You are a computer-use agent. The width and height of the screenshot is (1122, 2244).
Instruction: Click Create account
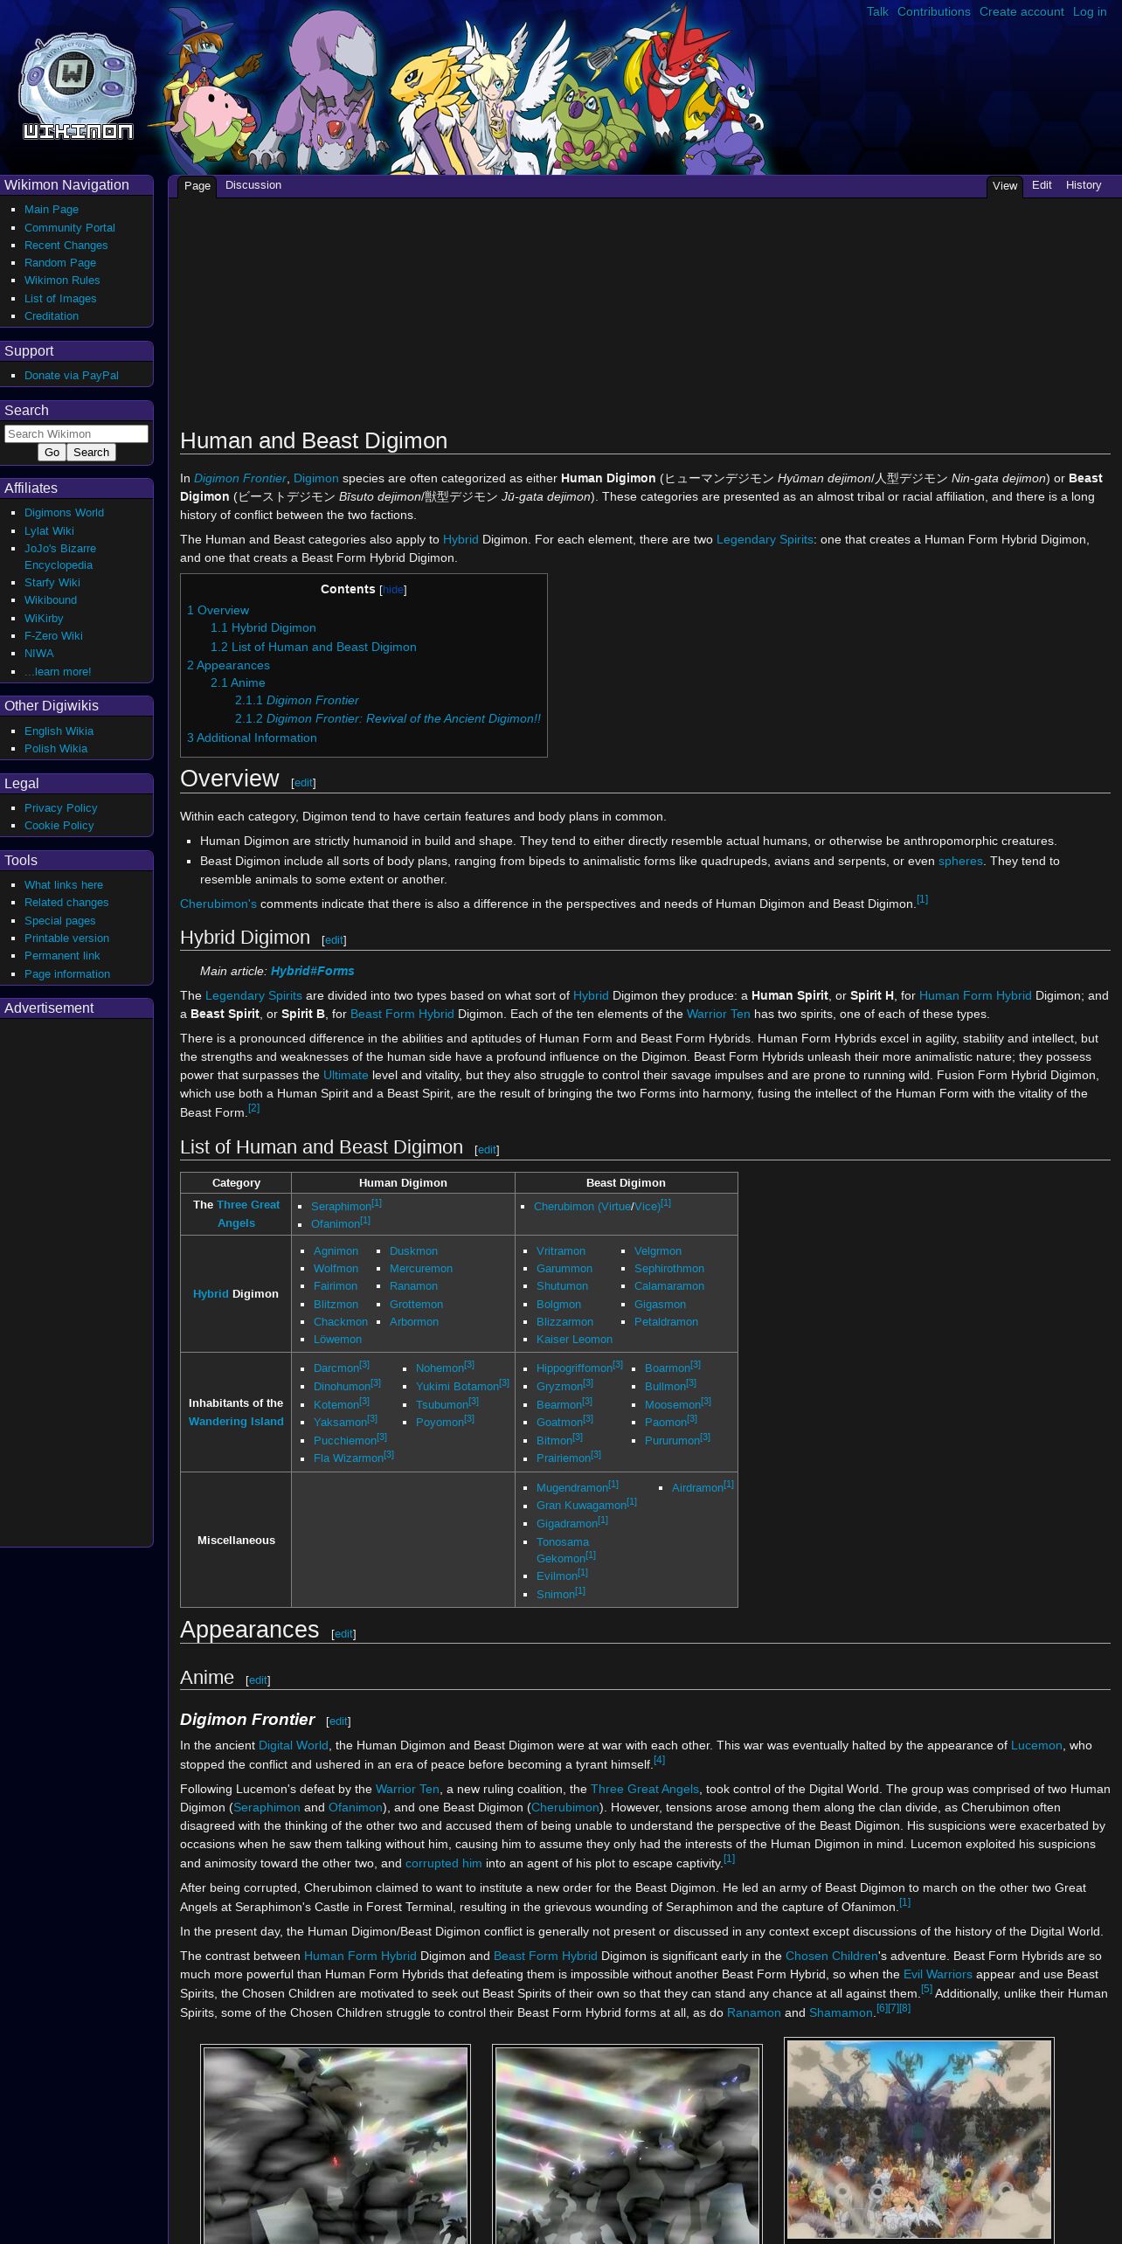(1022, 12)
